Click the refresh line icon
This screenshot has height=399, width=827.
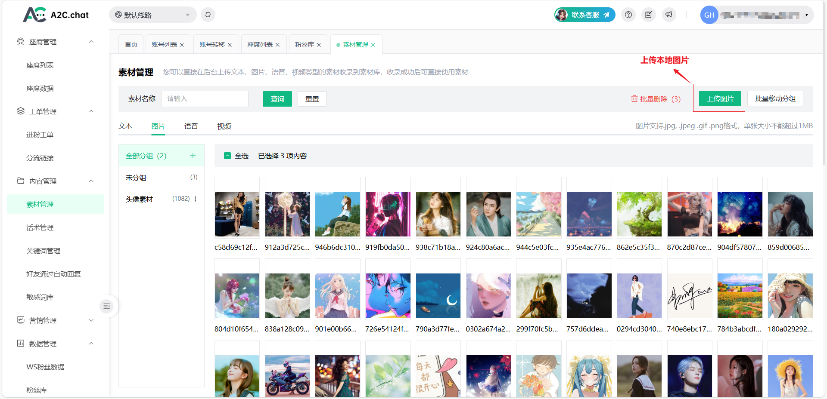208,15
